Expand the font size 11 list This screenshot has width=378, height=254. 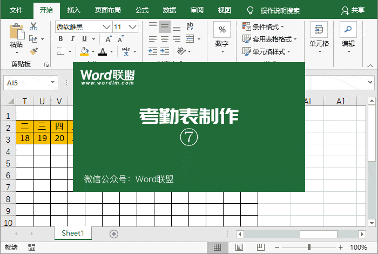pyautogui.click(x=132, y=27)
